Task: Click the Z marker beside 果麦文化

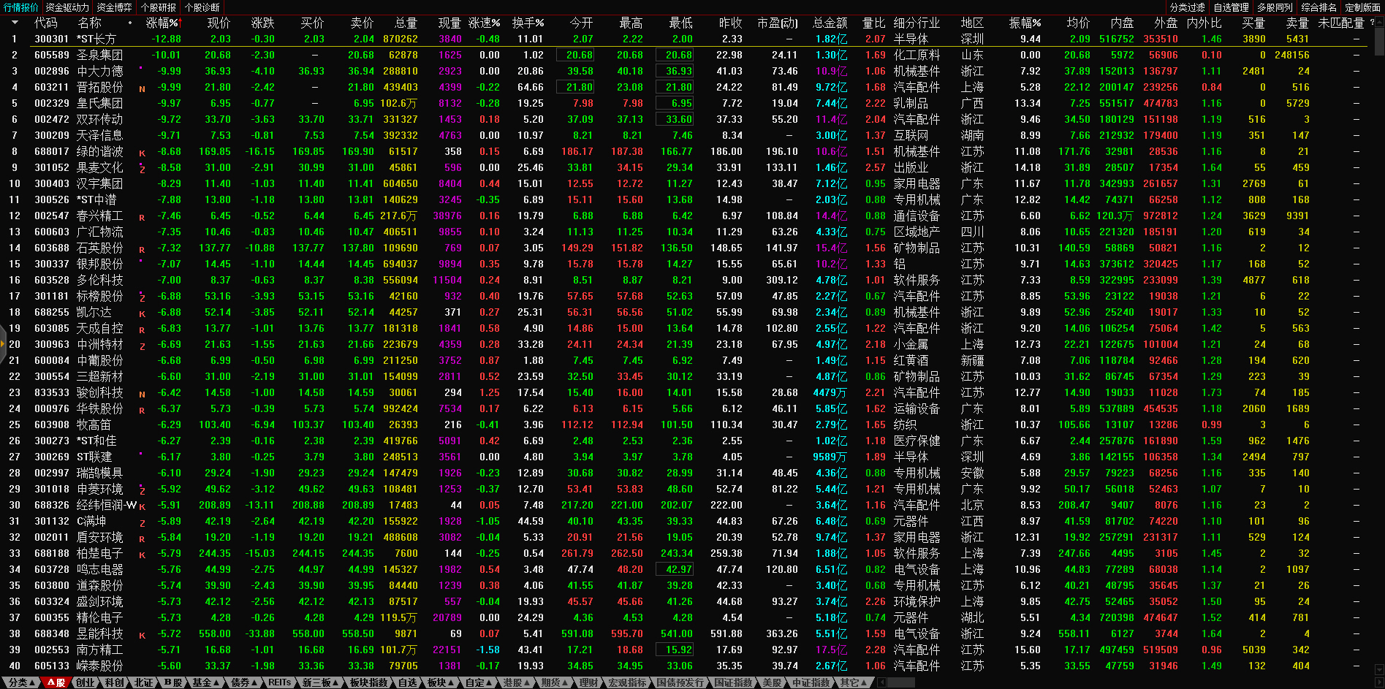Action: 142,169
